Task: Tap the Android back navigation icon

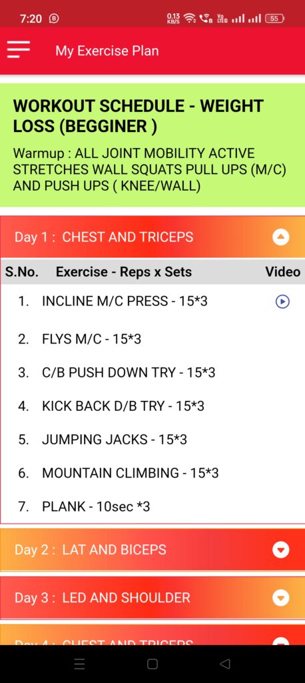Action: 225,664
